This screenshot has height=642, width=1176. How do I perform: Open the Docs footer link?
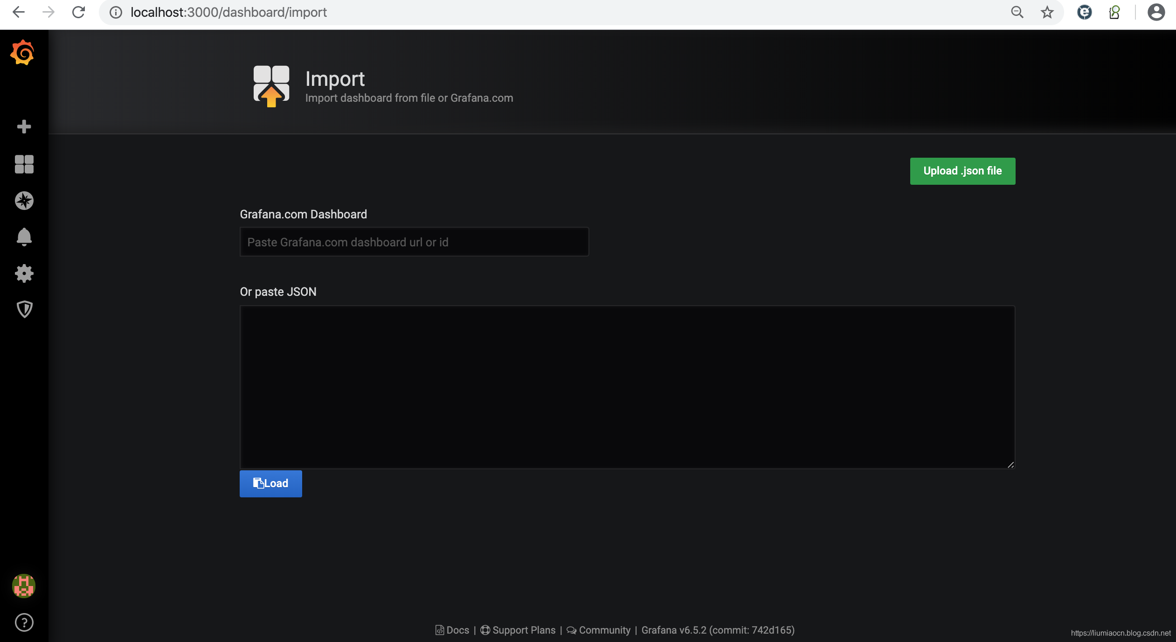click(x=452, y=630)
